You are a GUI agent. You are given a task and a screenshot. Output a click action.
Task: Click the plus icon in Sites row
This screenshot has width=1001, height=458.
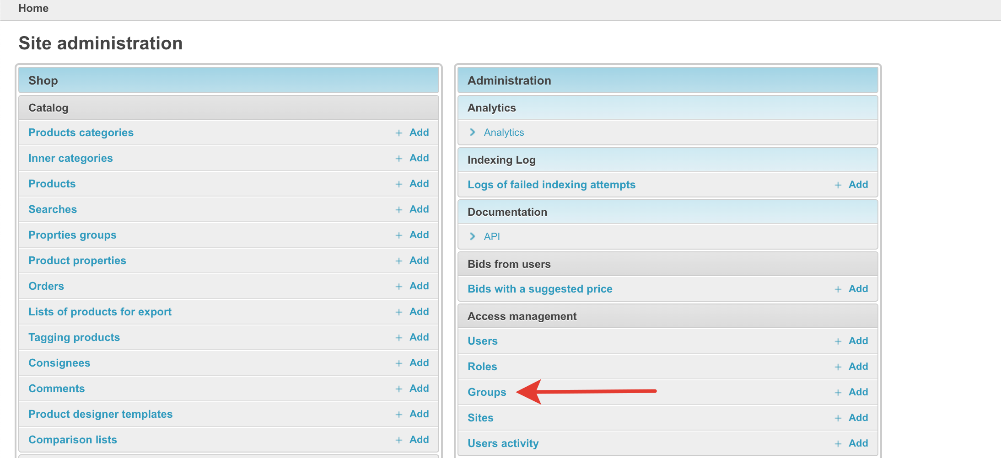click(838, 418)
